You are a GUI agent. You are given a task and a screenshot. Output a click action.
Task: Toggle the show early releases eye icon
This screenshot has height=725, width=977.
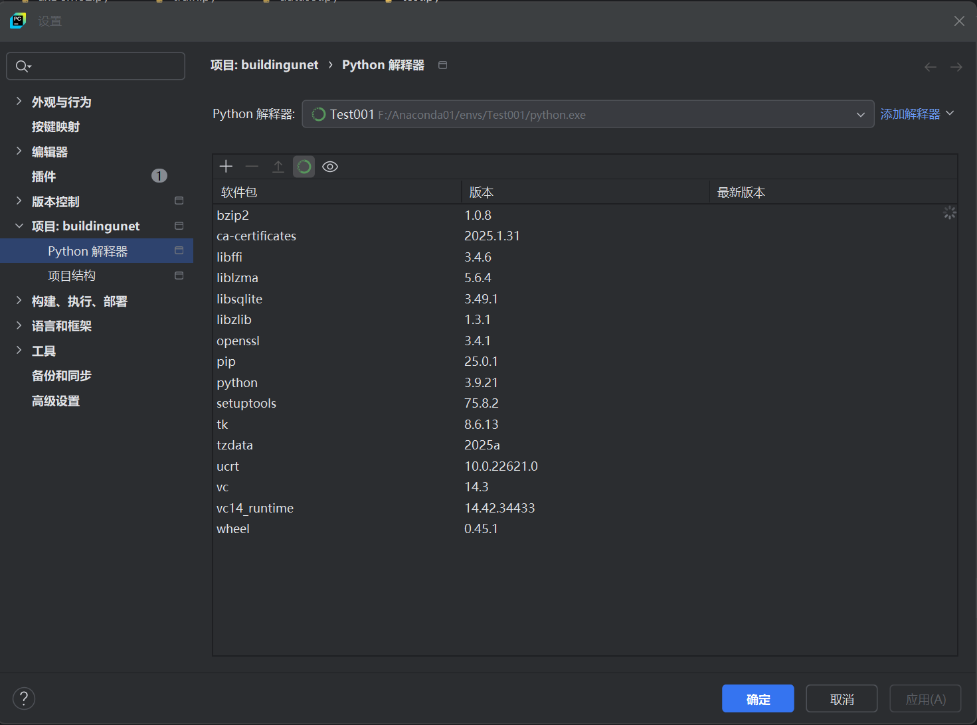pyautogui.click(x=330, y=167)
